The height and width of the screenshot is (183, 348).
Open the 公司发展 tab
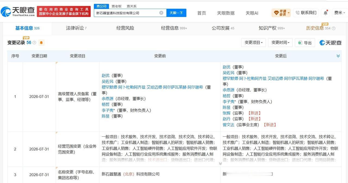pyautogui.click(x=223, y=28)
